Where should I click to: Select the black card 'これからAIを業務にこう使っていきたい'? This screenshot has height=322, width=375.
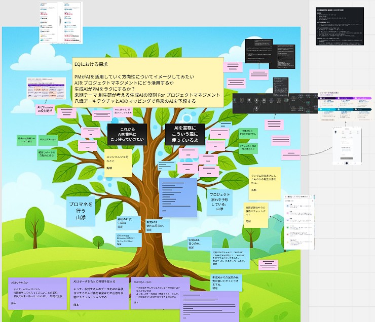tap(127, 134)
